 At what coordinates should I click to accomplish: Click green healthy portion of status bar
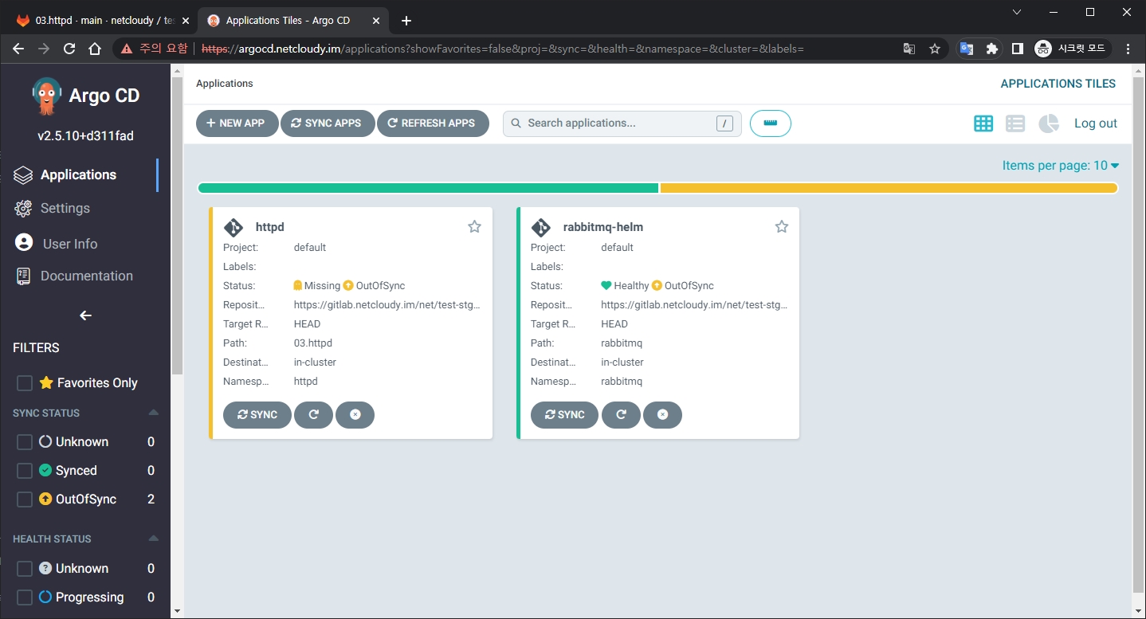point(428,188)
